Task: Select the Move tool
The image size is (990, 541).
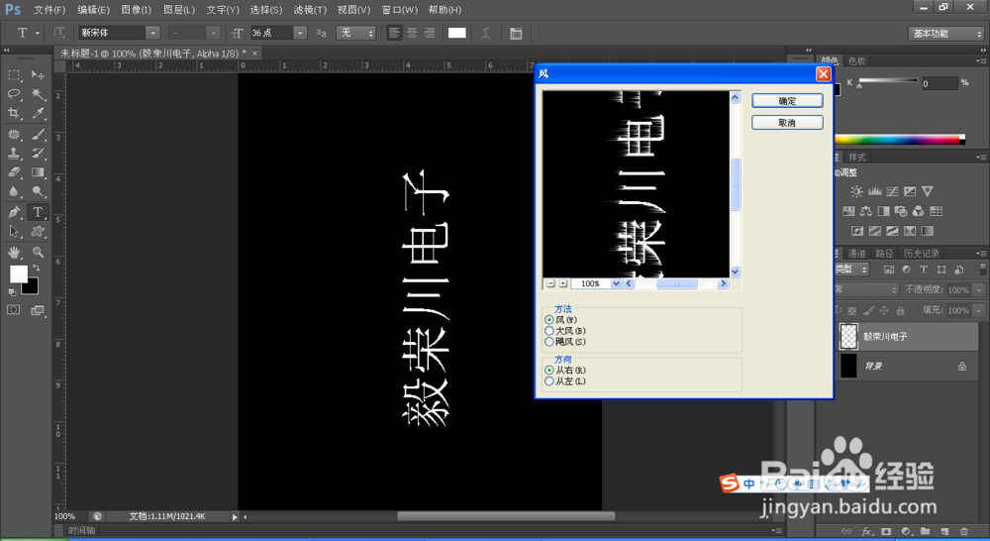Action: click(x=38, y=74)
